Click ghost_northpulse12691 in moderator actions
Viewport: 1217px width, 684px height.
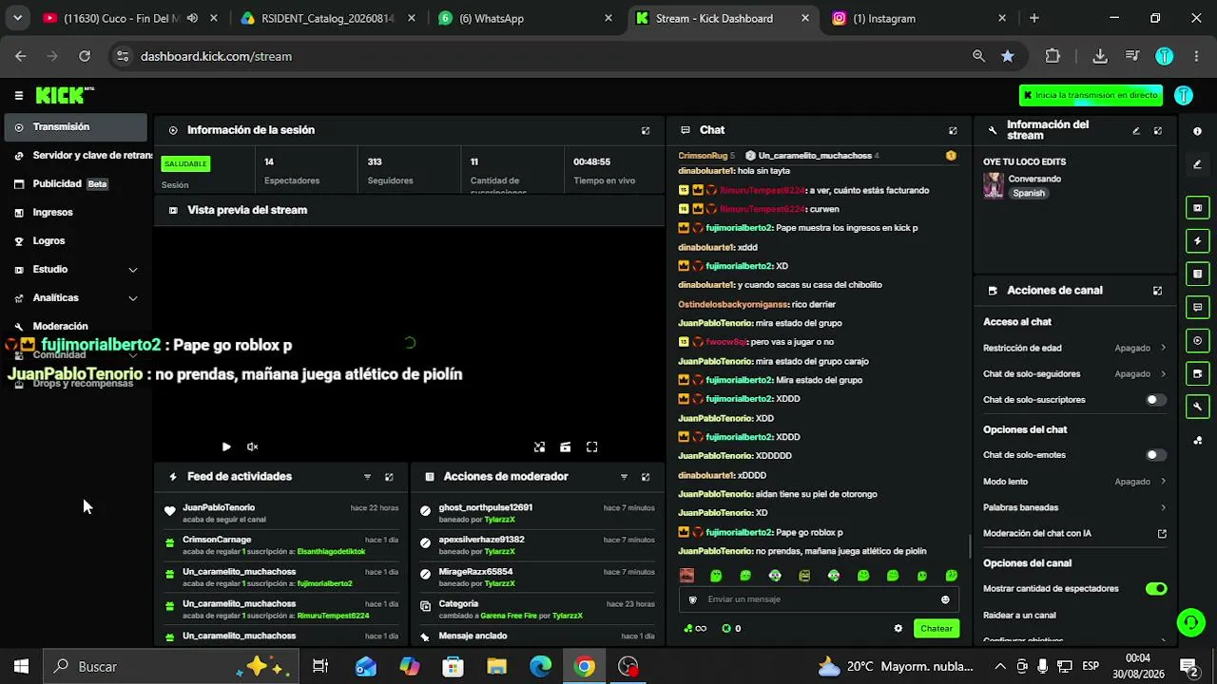click(486, 507)
